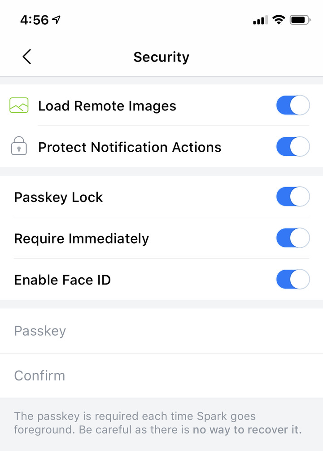Viewport: 323px width, 451px height.
Task: Turn off Protect Notification Actions
Action: pyautogui.click(x=292, y=147)
